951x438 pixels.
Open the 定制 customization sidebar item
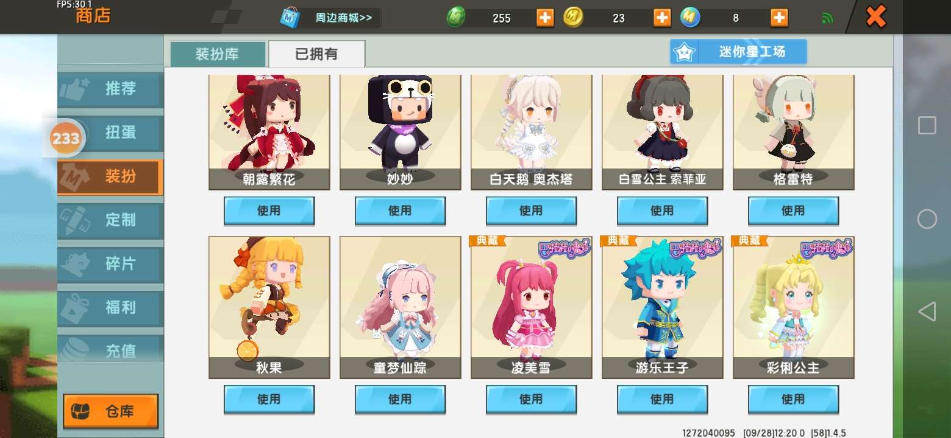[x=110, y=220]
